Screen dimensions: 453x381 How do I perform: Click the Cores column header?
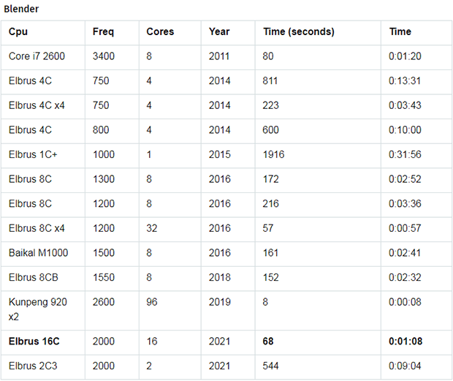160,31
